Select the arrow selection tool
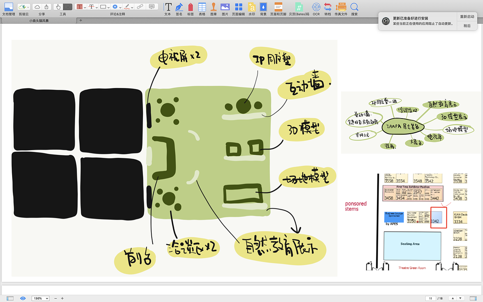 [68, 7]
